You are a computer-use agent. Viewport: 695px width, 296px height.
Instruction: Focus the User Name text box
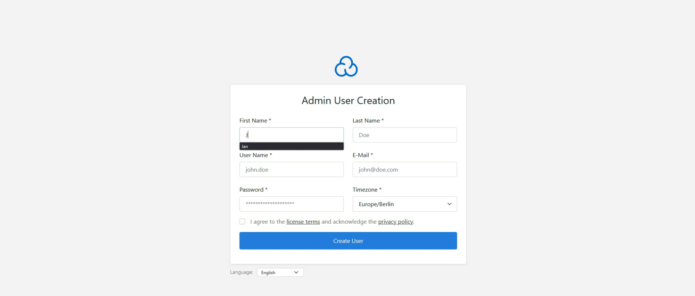point(291,170)
